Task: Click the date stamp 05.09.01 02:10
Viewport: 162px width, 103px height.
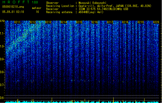Action: pos(13,12)
